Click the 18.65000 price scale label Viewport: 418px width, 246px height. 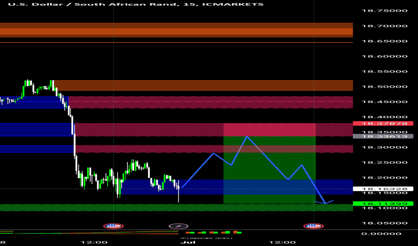[384, 41]
